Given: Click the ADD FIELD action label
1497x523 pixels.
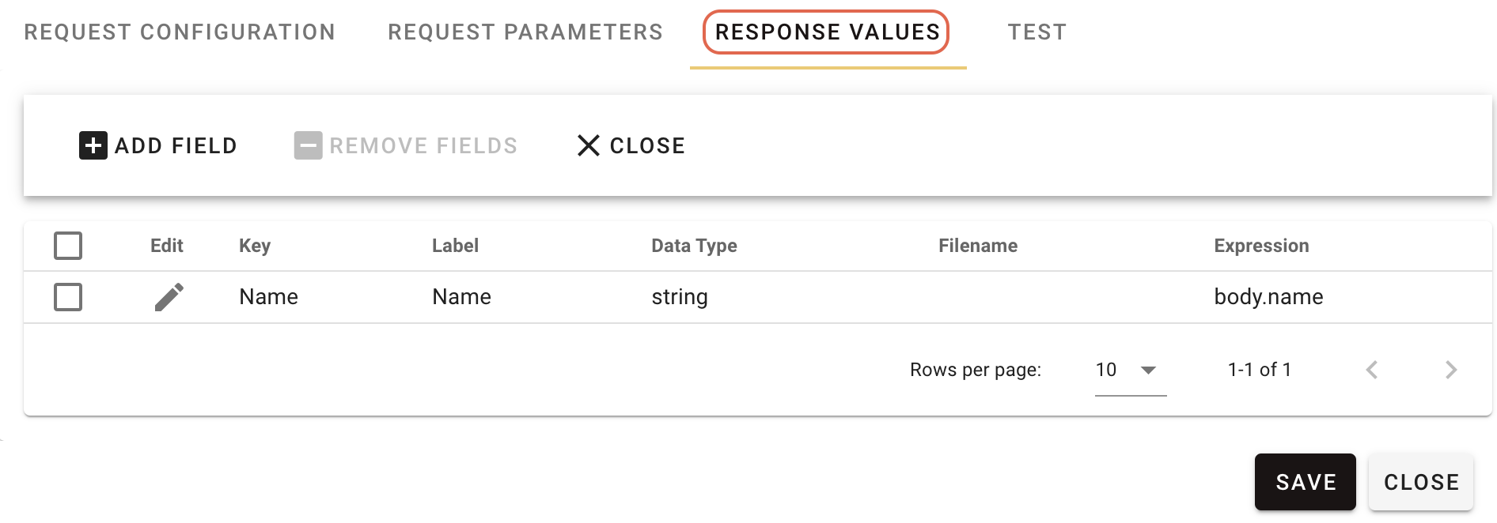Looking at the screenshot, I should tap(176, 145).
